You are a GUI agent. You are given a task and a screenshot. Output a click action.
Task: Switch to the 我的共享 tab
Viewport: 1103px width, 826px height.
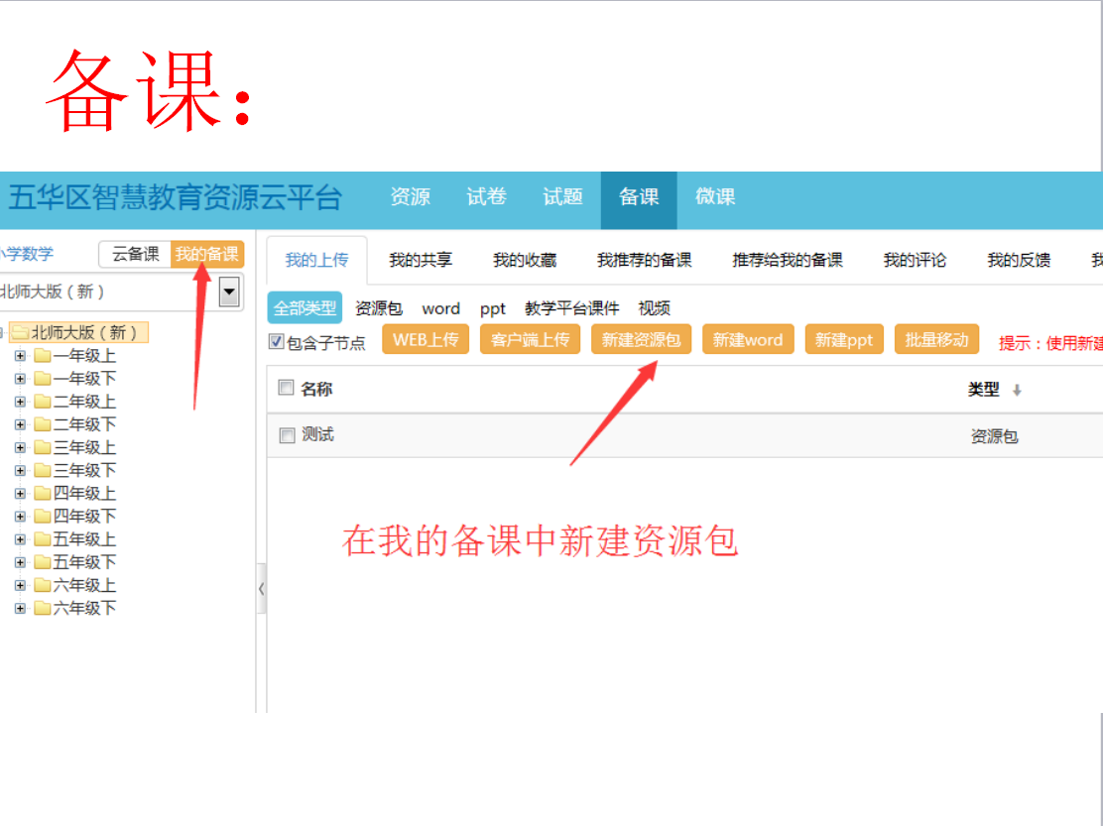pos(421,260)
